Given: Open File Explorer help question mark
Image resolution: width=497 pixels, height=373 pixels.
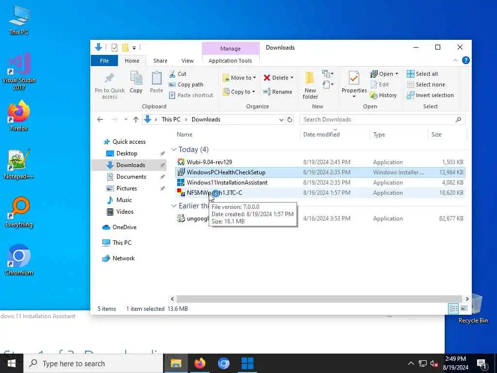Looking at the screenshot, I should pyautogui.click(x=465, y=60).
